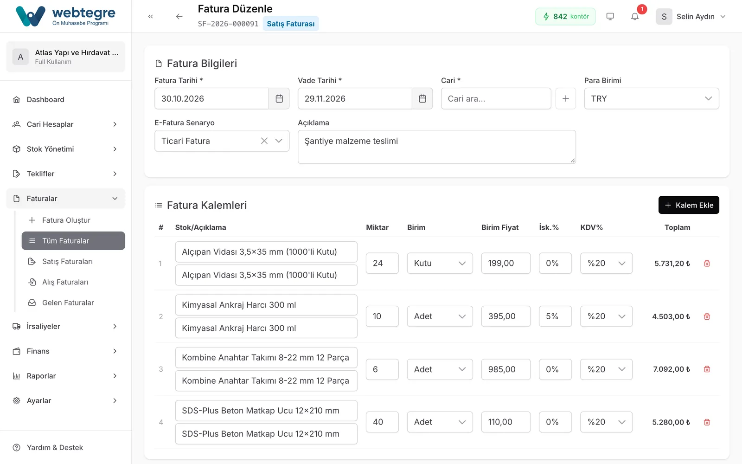
Task: Expand the Raporlar menu
Action: tap(66, 376)
